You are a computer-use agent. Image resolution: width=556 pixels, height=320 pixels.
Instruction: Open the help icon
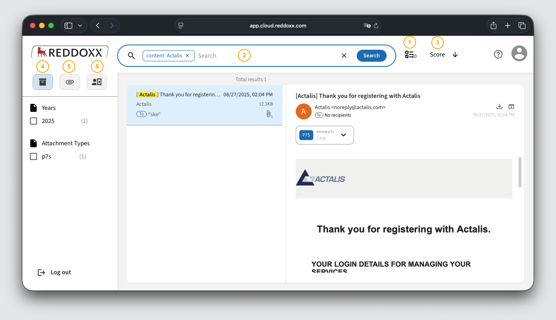(x=498, y=54)
